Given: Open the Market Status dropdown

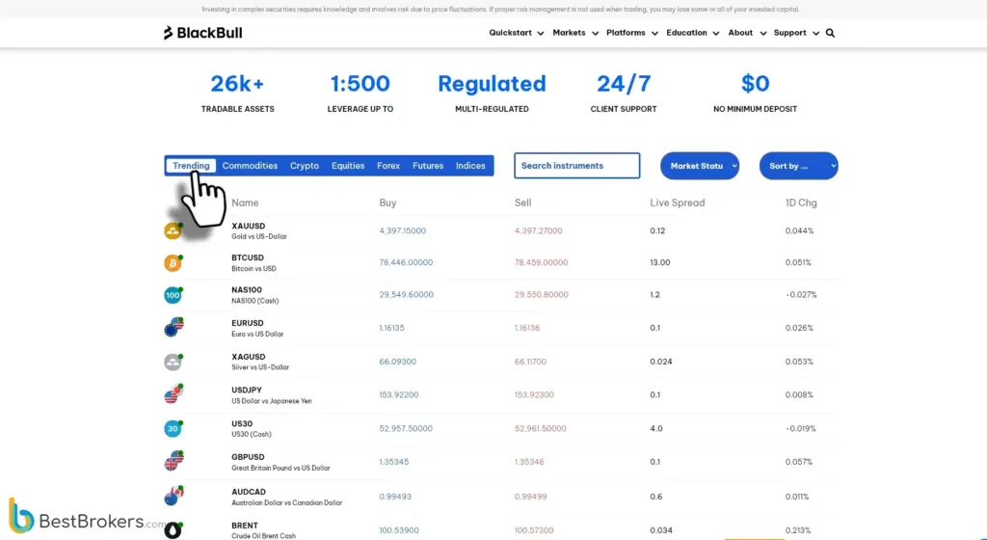Looking at the screenshot, I should (700, 166).
